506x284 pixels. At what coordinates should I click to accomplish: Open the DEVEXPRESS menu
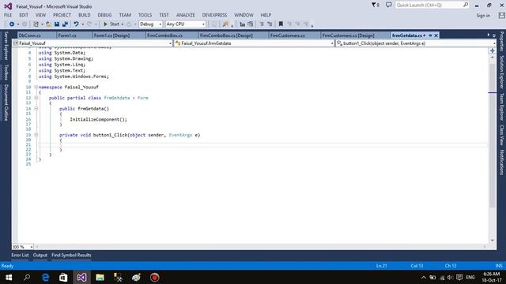(214, 15)
